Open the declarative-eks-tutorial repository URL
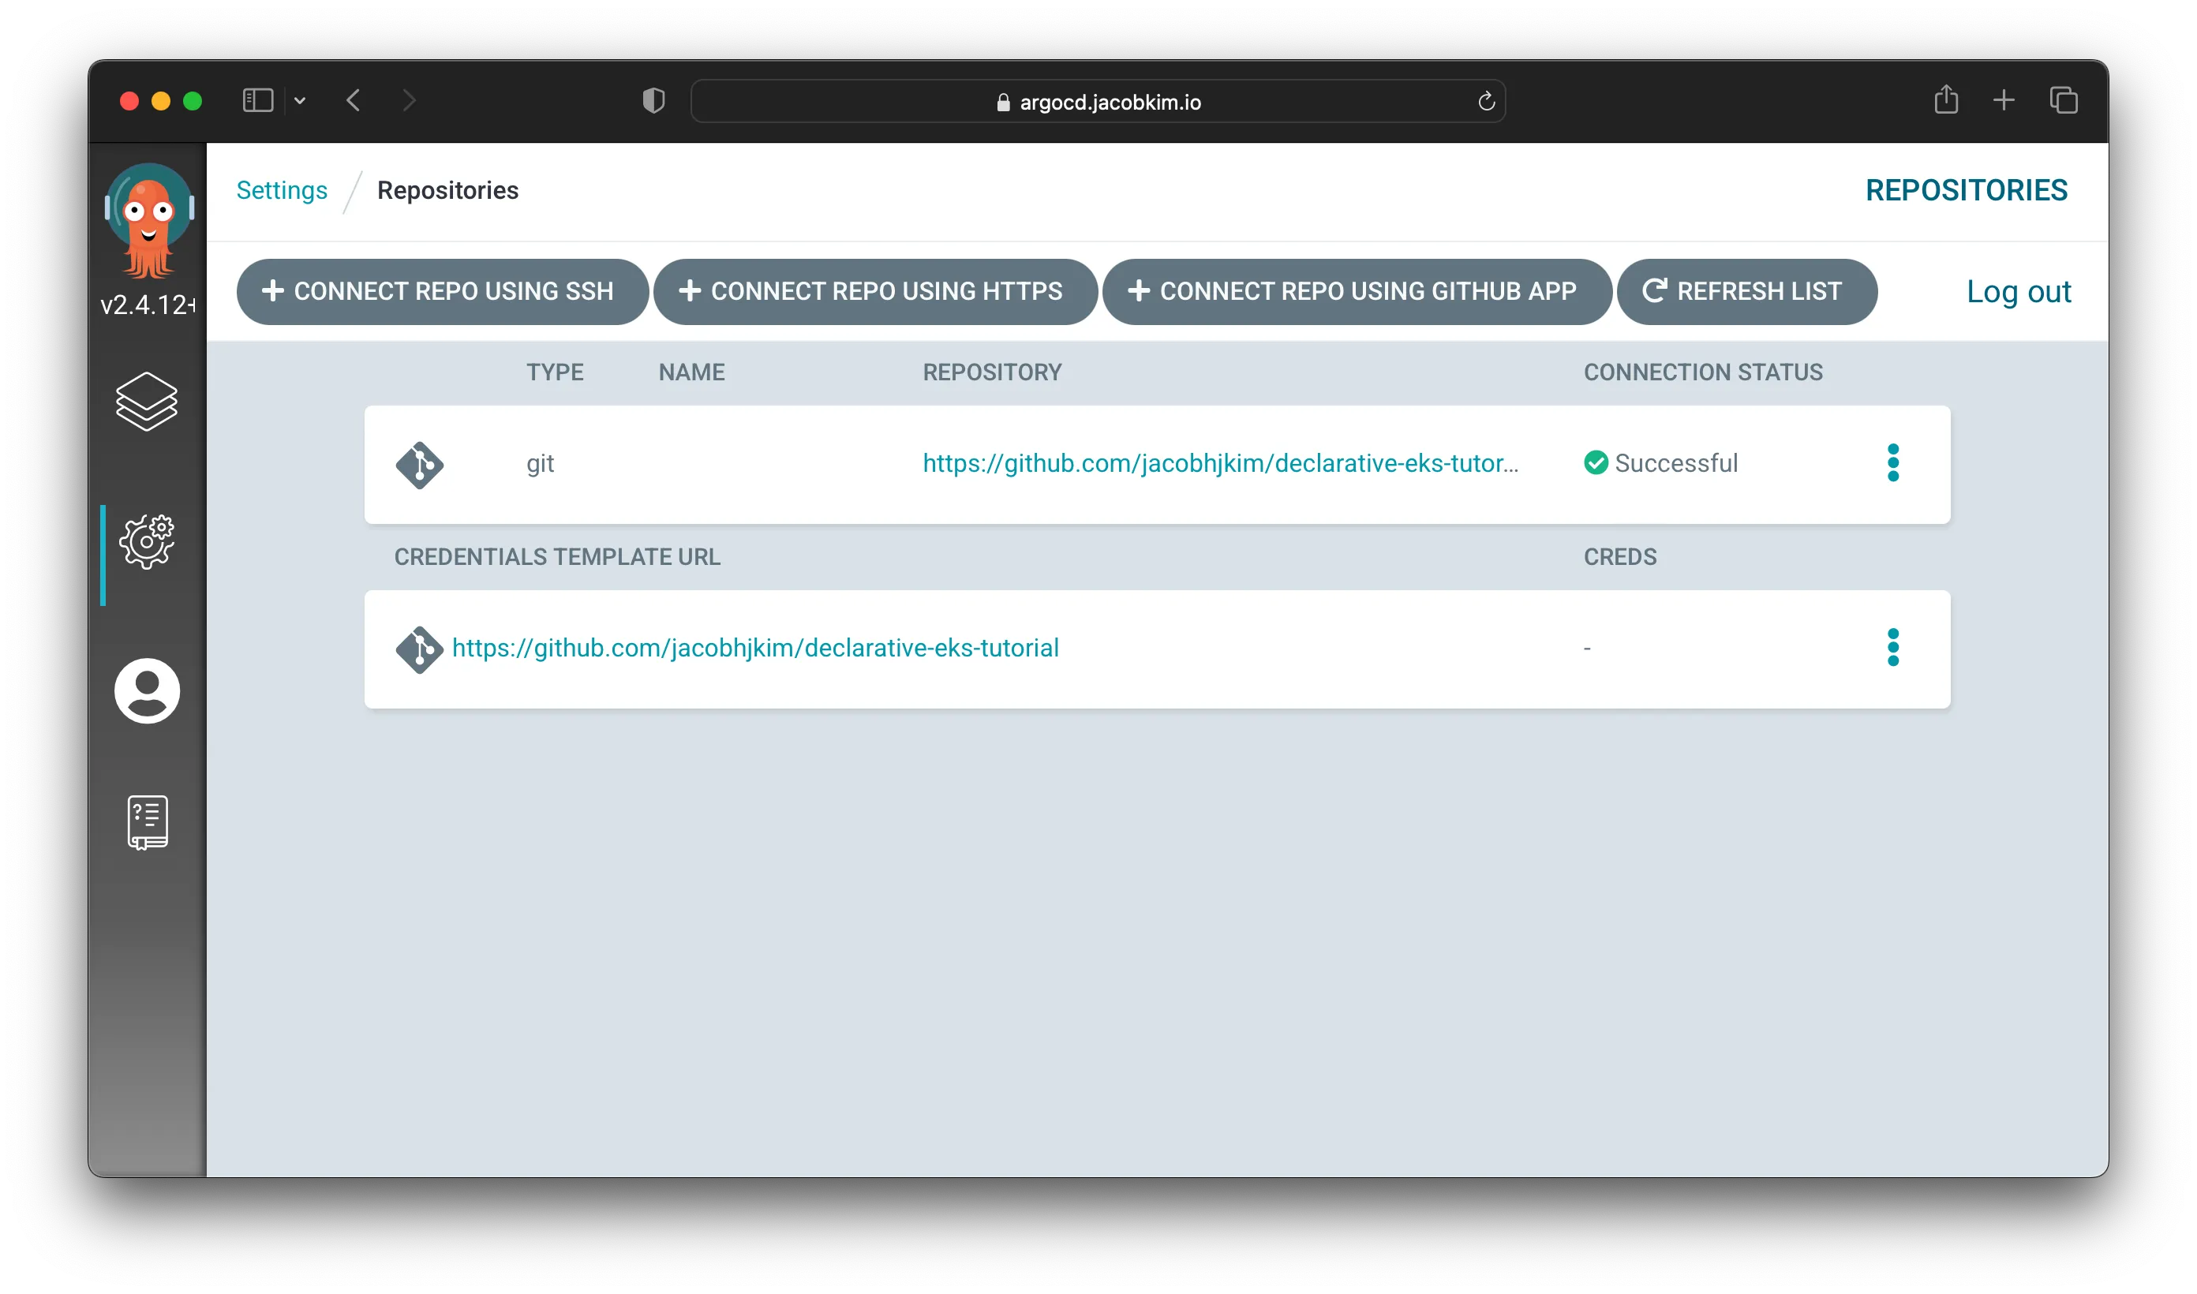Viewport: 2197px width, 1294px height. pos(754,648)
